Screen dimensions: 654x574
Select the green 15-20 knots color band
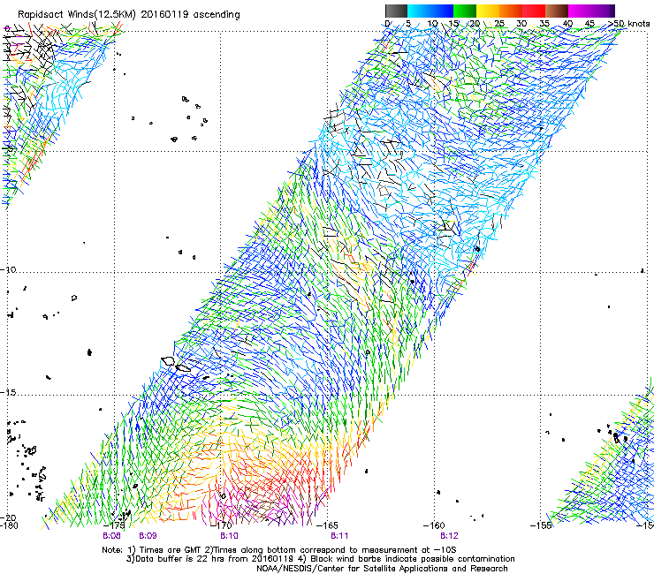coord(465,11)
